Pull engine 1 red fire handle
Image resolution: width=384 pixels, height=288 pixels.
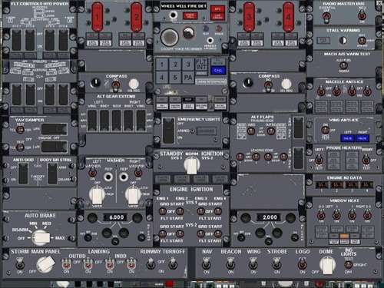(x=98, y=17)
